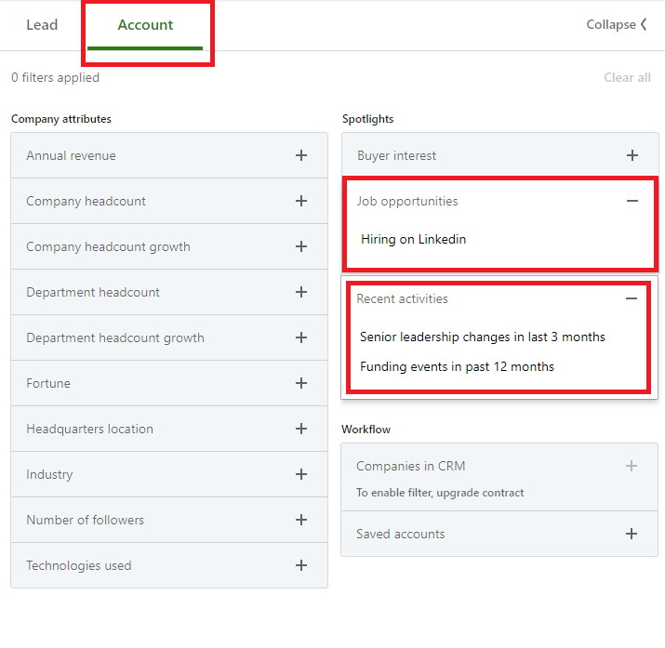Switch to the Lead tab

(x=42, y=25)
